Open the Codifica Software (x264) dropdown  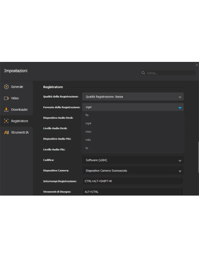(133, 160)
